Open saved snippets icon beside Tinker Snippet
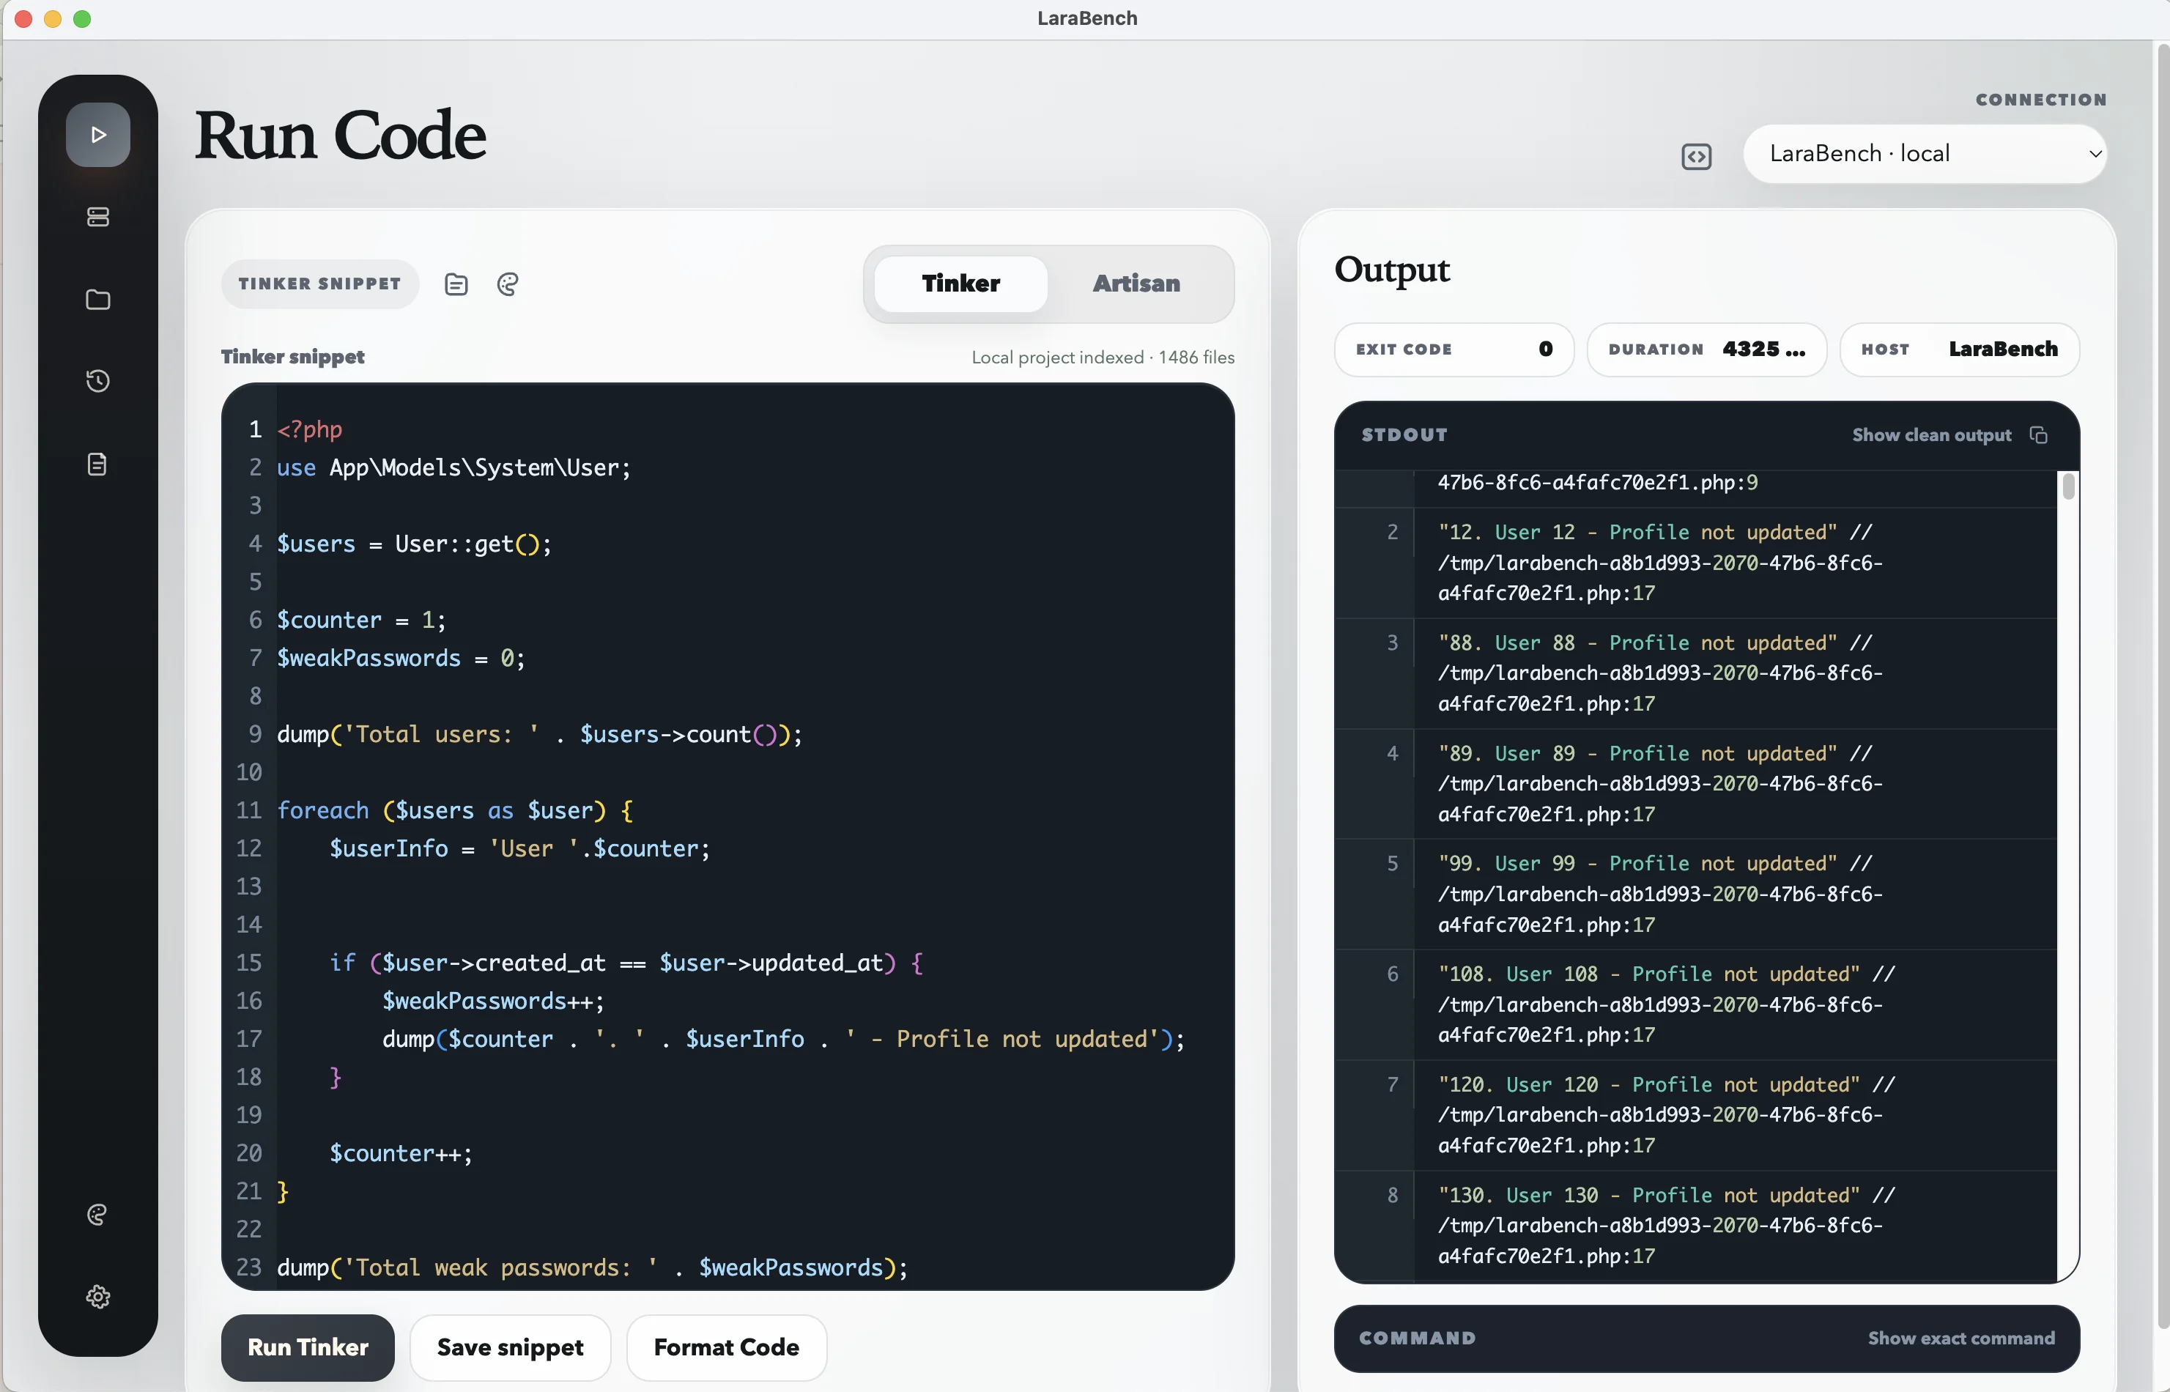The height and width of the screenshot is (1392, 2170). (456, 284)
